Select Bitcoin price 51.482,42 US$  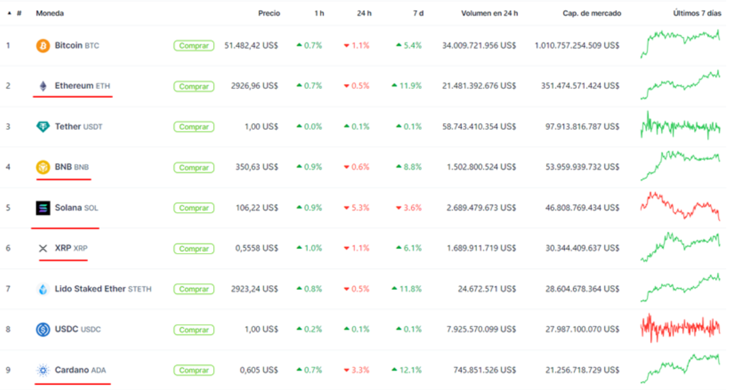(x=251, y=46)
